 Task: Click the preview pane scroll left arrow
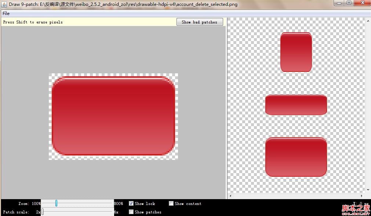click(230, 196)
